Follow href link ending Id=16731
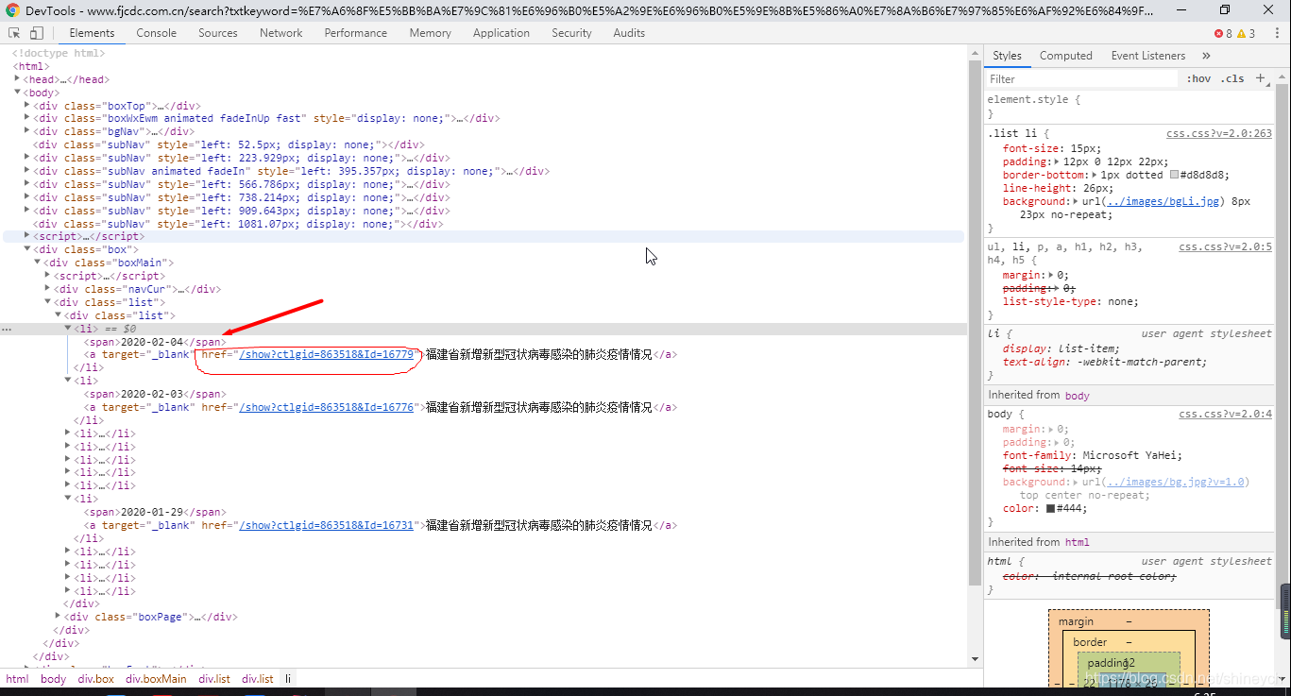Viewport: 1291px width, 696px height. 327,526
